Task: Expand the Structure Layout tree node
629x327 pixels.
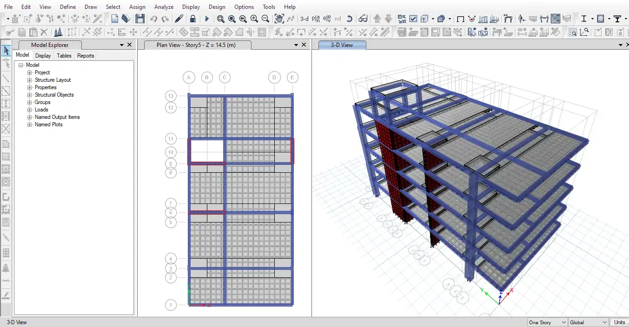Action: [30, 80]
